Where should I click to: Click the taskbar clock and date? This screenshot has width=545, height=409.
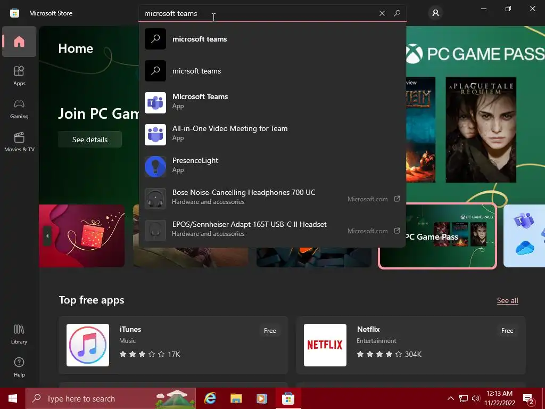[499, 398]
